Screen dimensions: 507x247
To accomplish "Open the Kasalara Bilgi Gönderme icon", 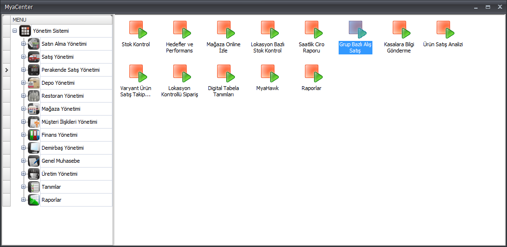I will click(402, 30).
